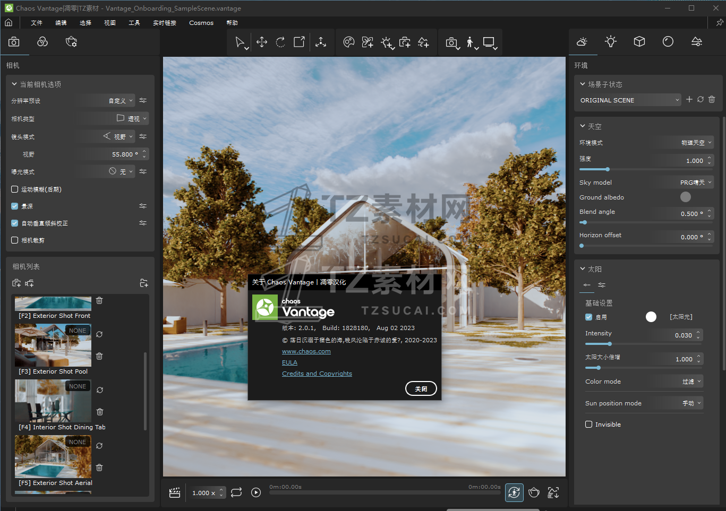
Task: Open the EULA link
Action: click(289, 362)
